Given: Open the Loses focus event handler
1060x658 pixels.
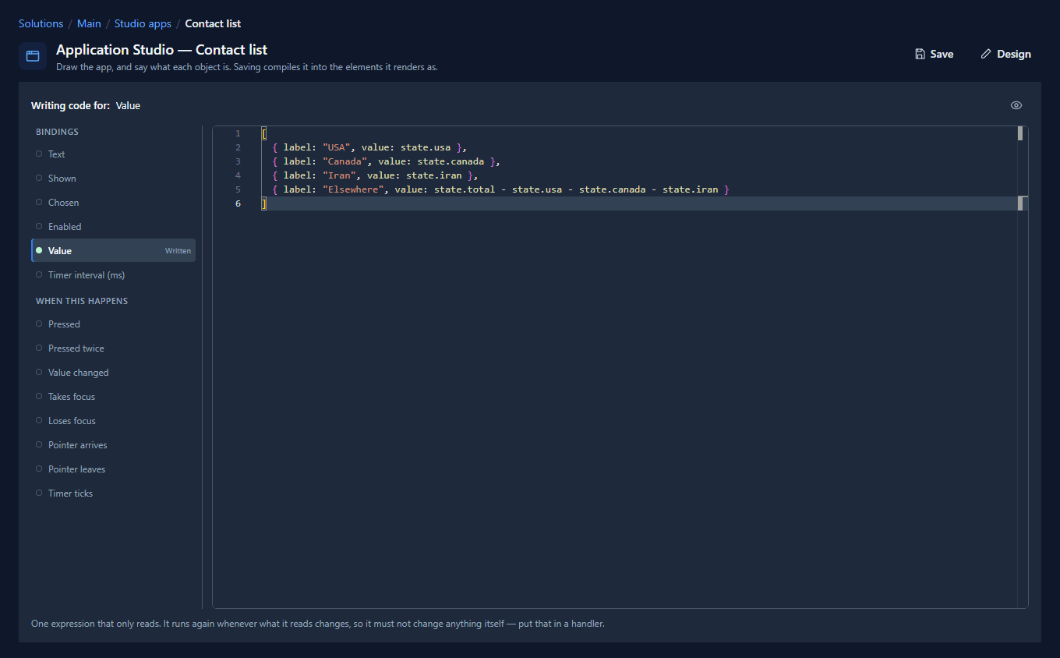Looking at the screenshot, I should click(x=113, y=421).
